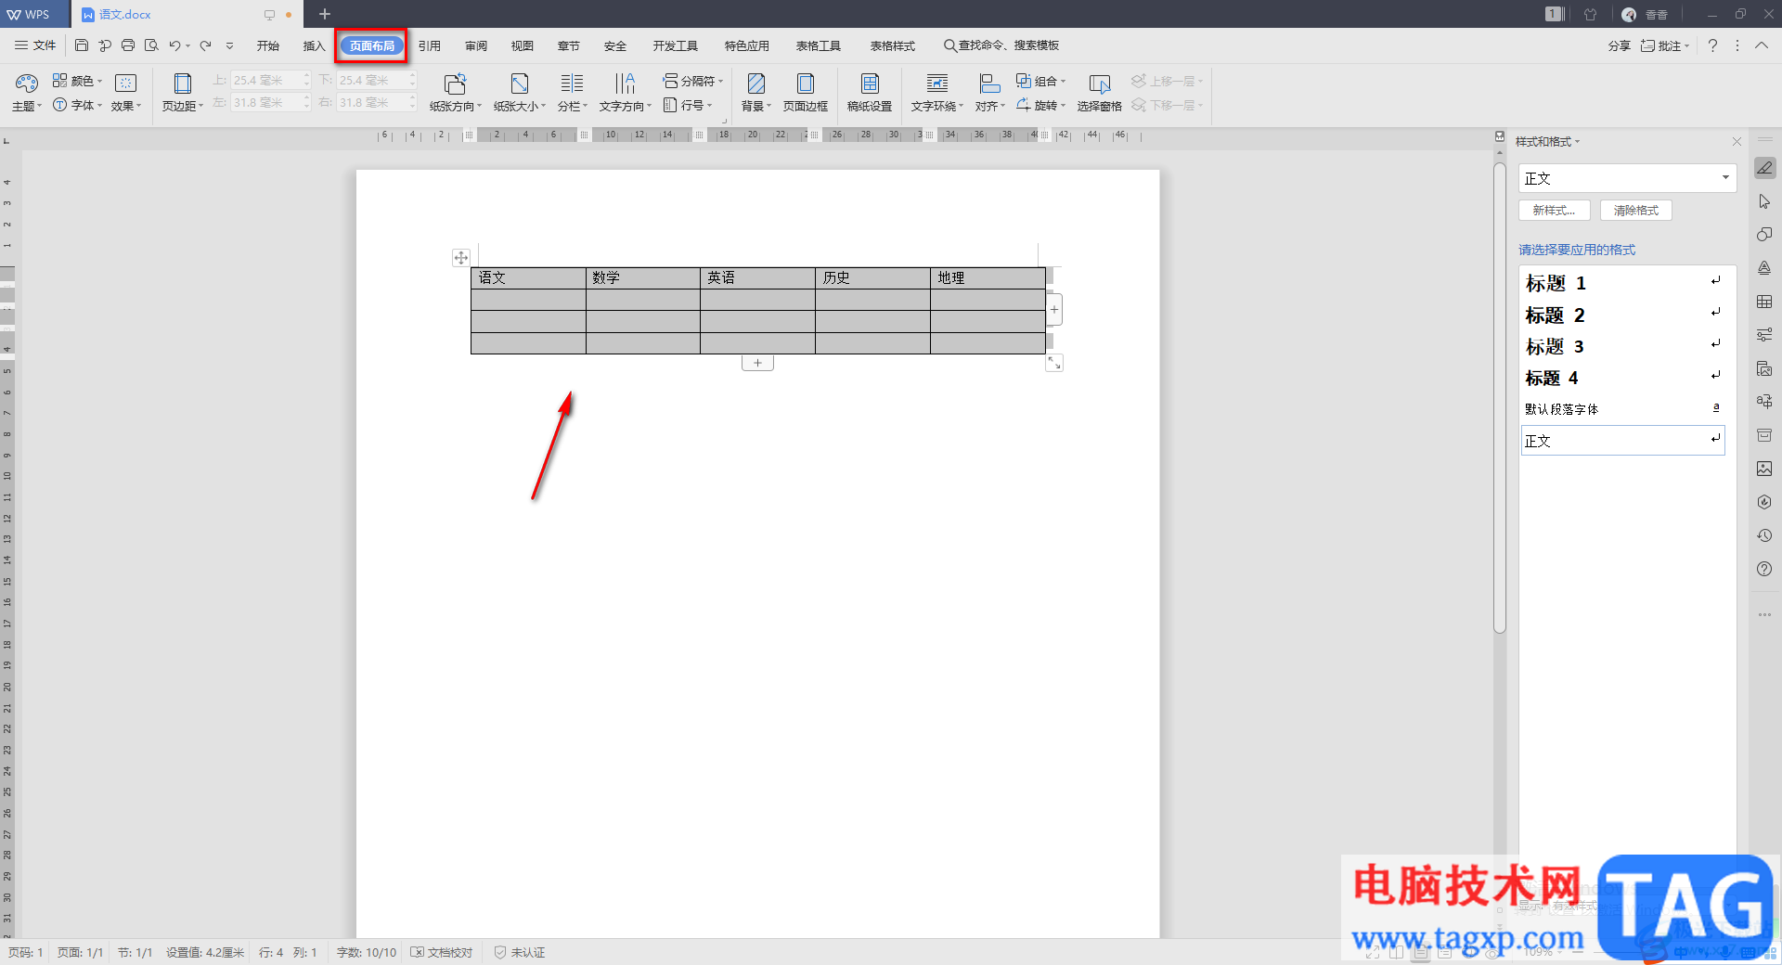Click the table cell containing 历史

pos(872,277)
